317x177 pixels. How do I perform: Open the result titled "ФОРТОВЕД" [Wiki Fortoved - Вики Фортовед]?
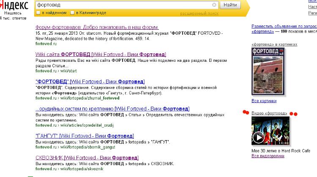[90, 82]
